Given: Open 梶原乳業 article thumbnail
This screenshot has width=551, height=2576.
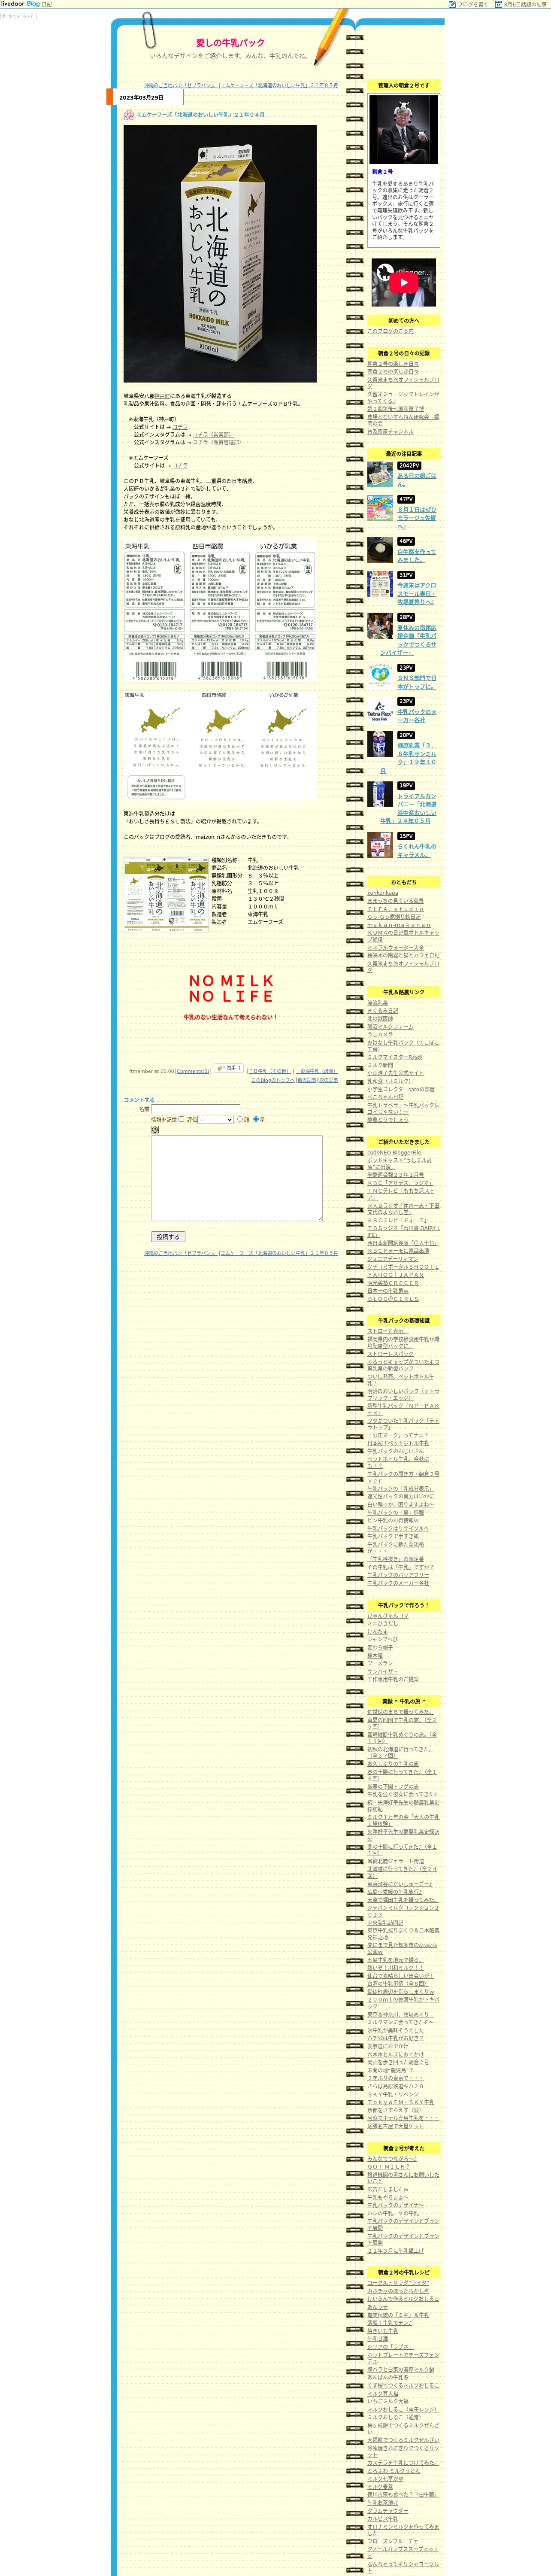Looking at the screenshot, I should click(380, 744).
